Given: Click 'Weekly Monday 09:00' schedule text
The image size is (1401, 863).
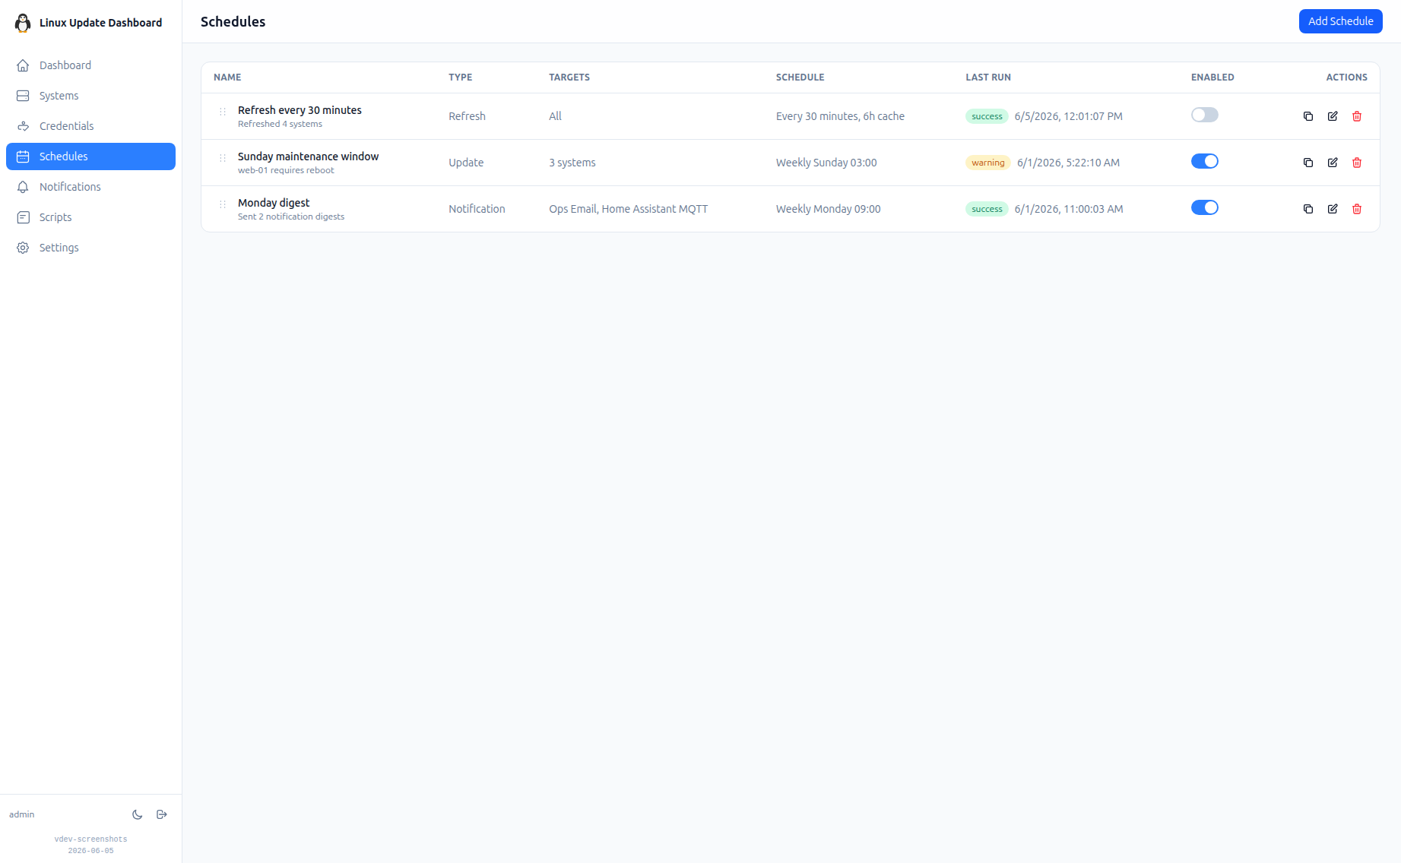Looking at the screenshot, I should [x=828, y=209].
